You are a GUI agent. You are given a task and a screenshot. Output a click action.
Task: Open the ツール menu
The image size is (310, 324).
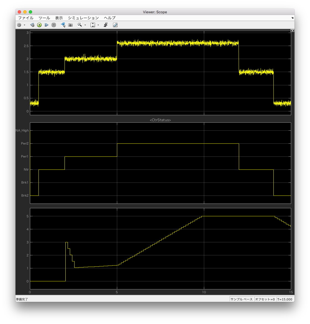(44, 18)
